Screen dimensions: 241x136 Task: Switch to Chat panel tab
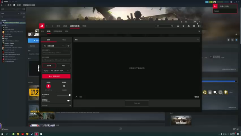point(64,40)
